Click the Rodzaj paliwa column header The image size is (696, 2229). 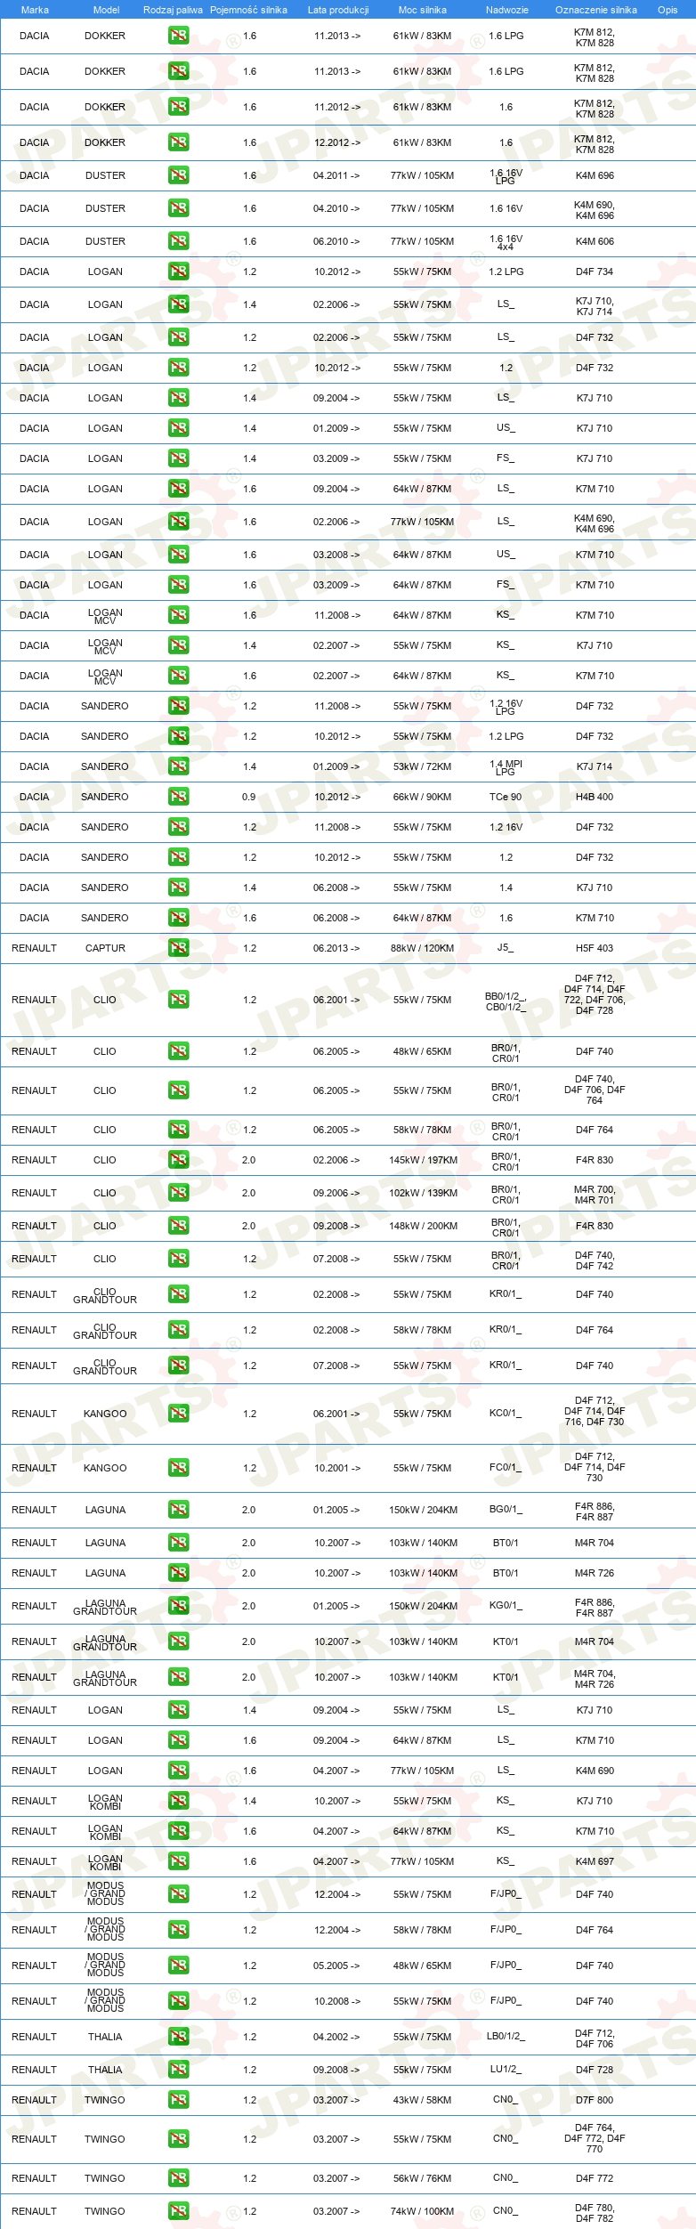pyautogui.click(x=173, y=10)
